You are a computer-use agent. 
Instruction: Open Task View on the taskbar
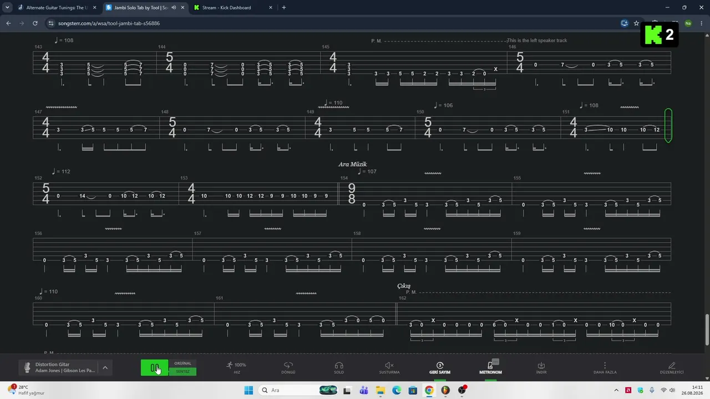click(347, 390)
